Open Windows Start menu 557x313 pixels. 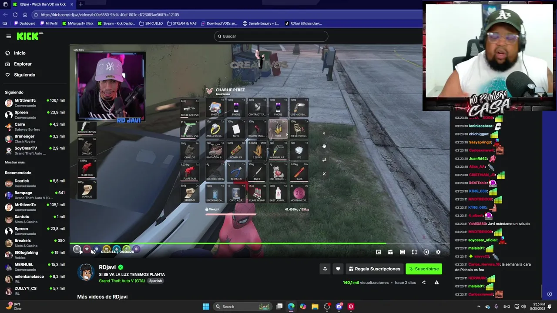coord(206,306)
